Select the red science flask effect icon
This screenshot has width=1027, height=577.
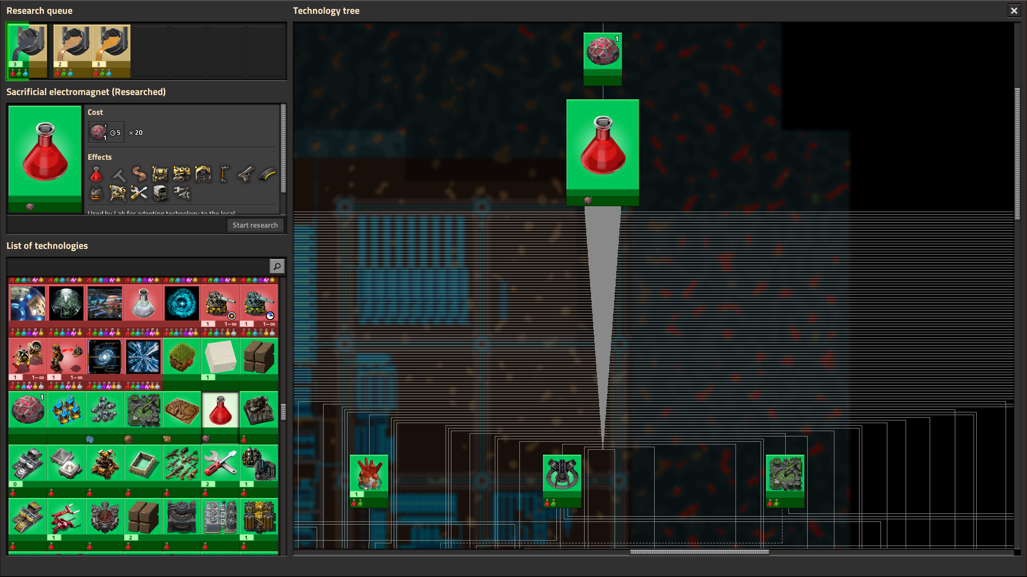[96, 175]
